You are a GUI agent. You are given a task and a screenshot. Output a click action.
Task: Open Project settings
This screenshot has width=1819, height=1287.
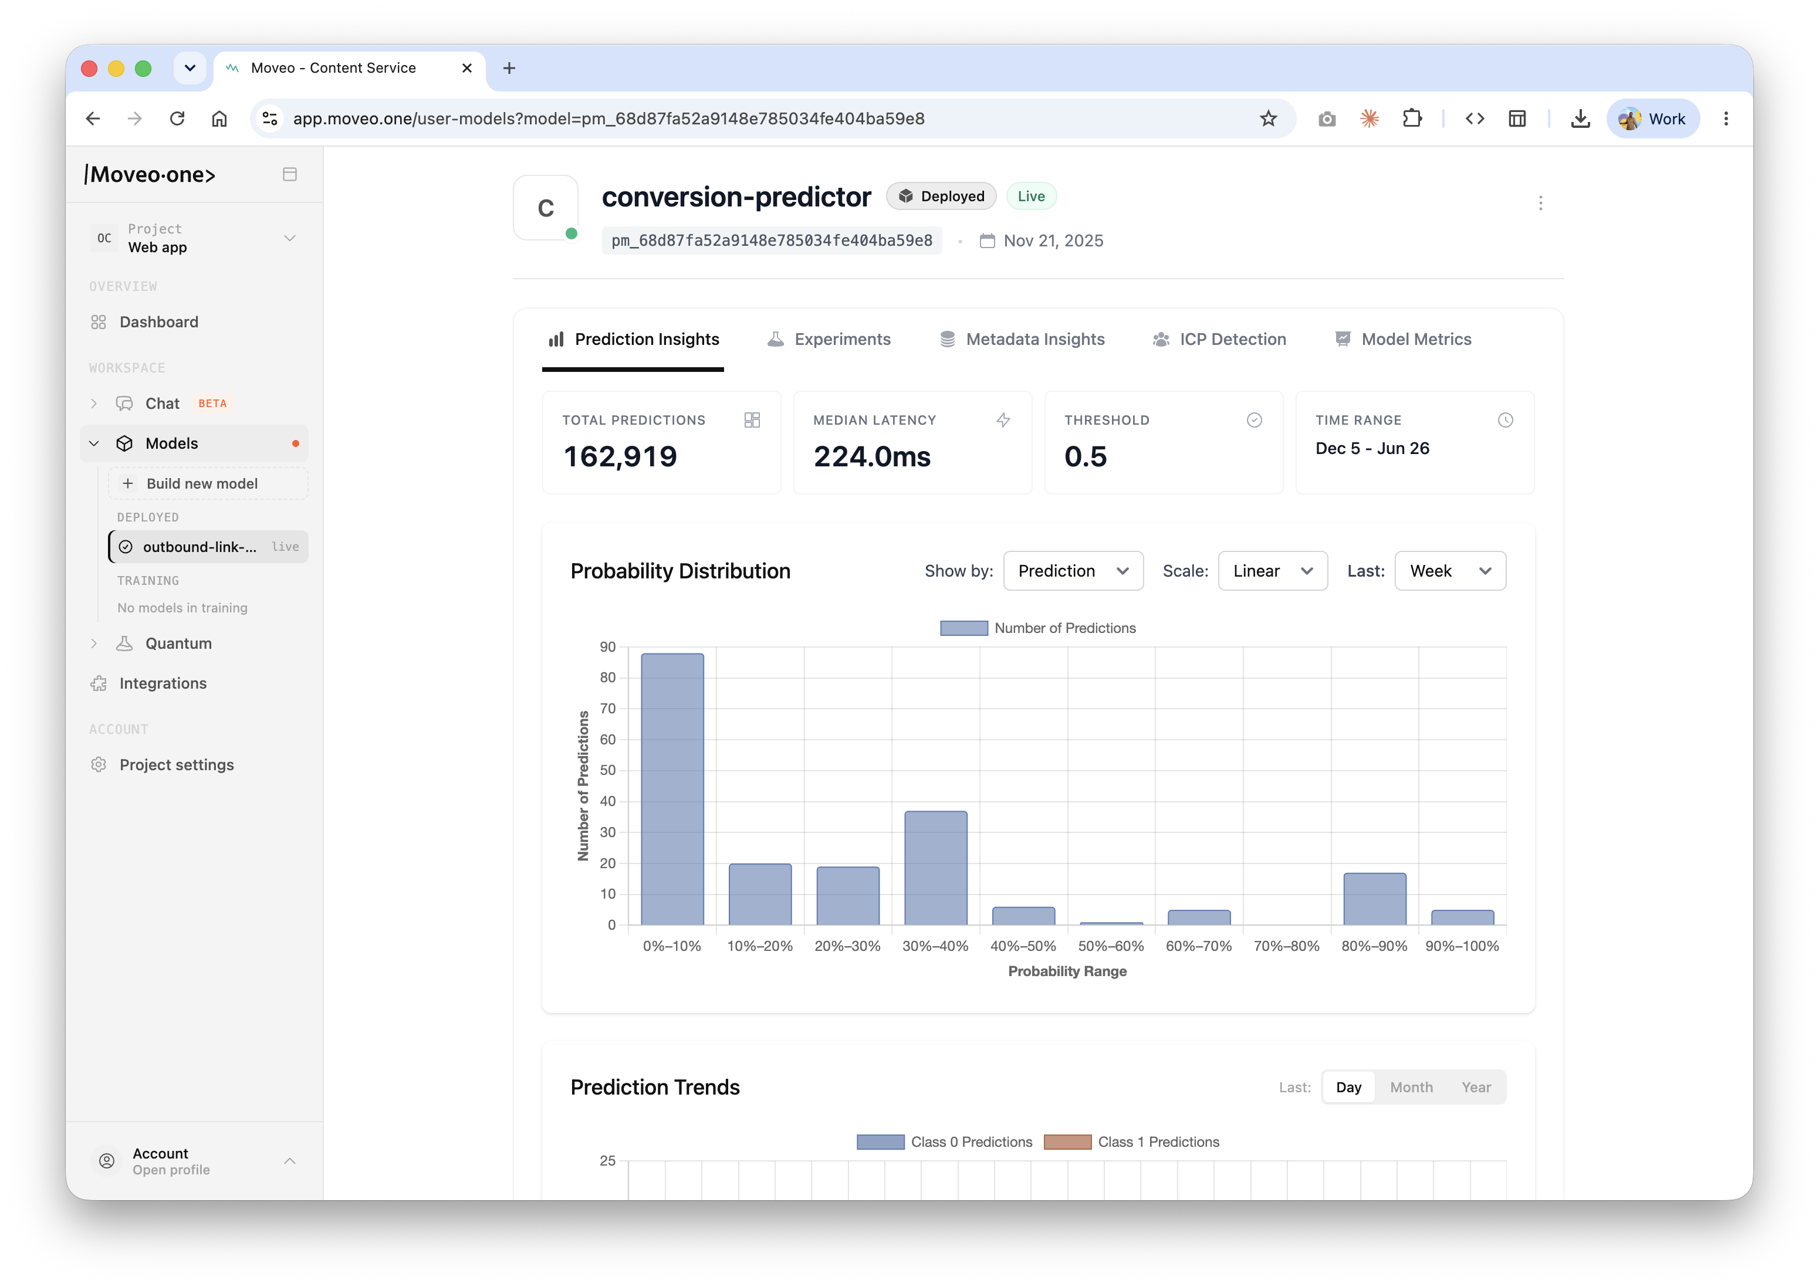pos(194,765)
